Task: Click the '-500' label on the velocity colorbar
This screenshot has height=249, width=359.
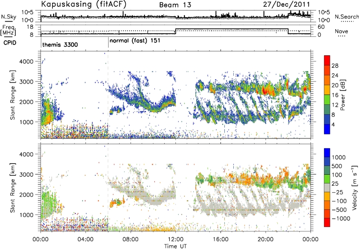Action: click(339, 209)
